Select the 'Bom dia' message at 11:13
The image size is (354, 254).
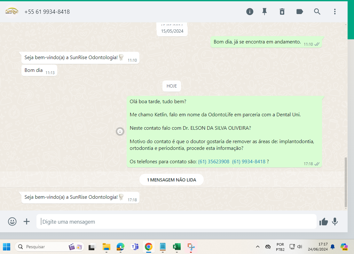coord(39,70)
